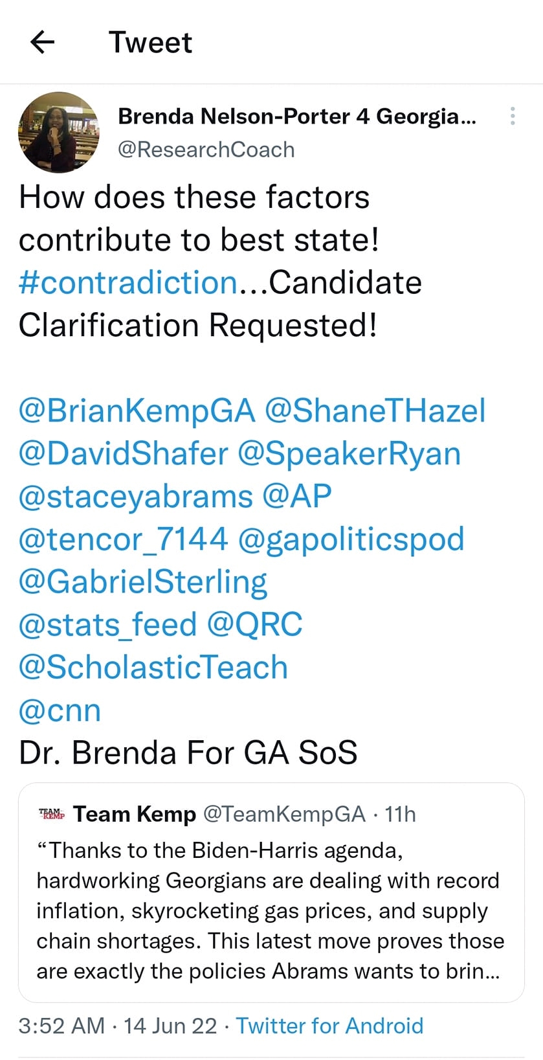Viewport: 543px width, 1060px height.
Task: Open the @ShaneTHazel mention
Action: [375, 411]
